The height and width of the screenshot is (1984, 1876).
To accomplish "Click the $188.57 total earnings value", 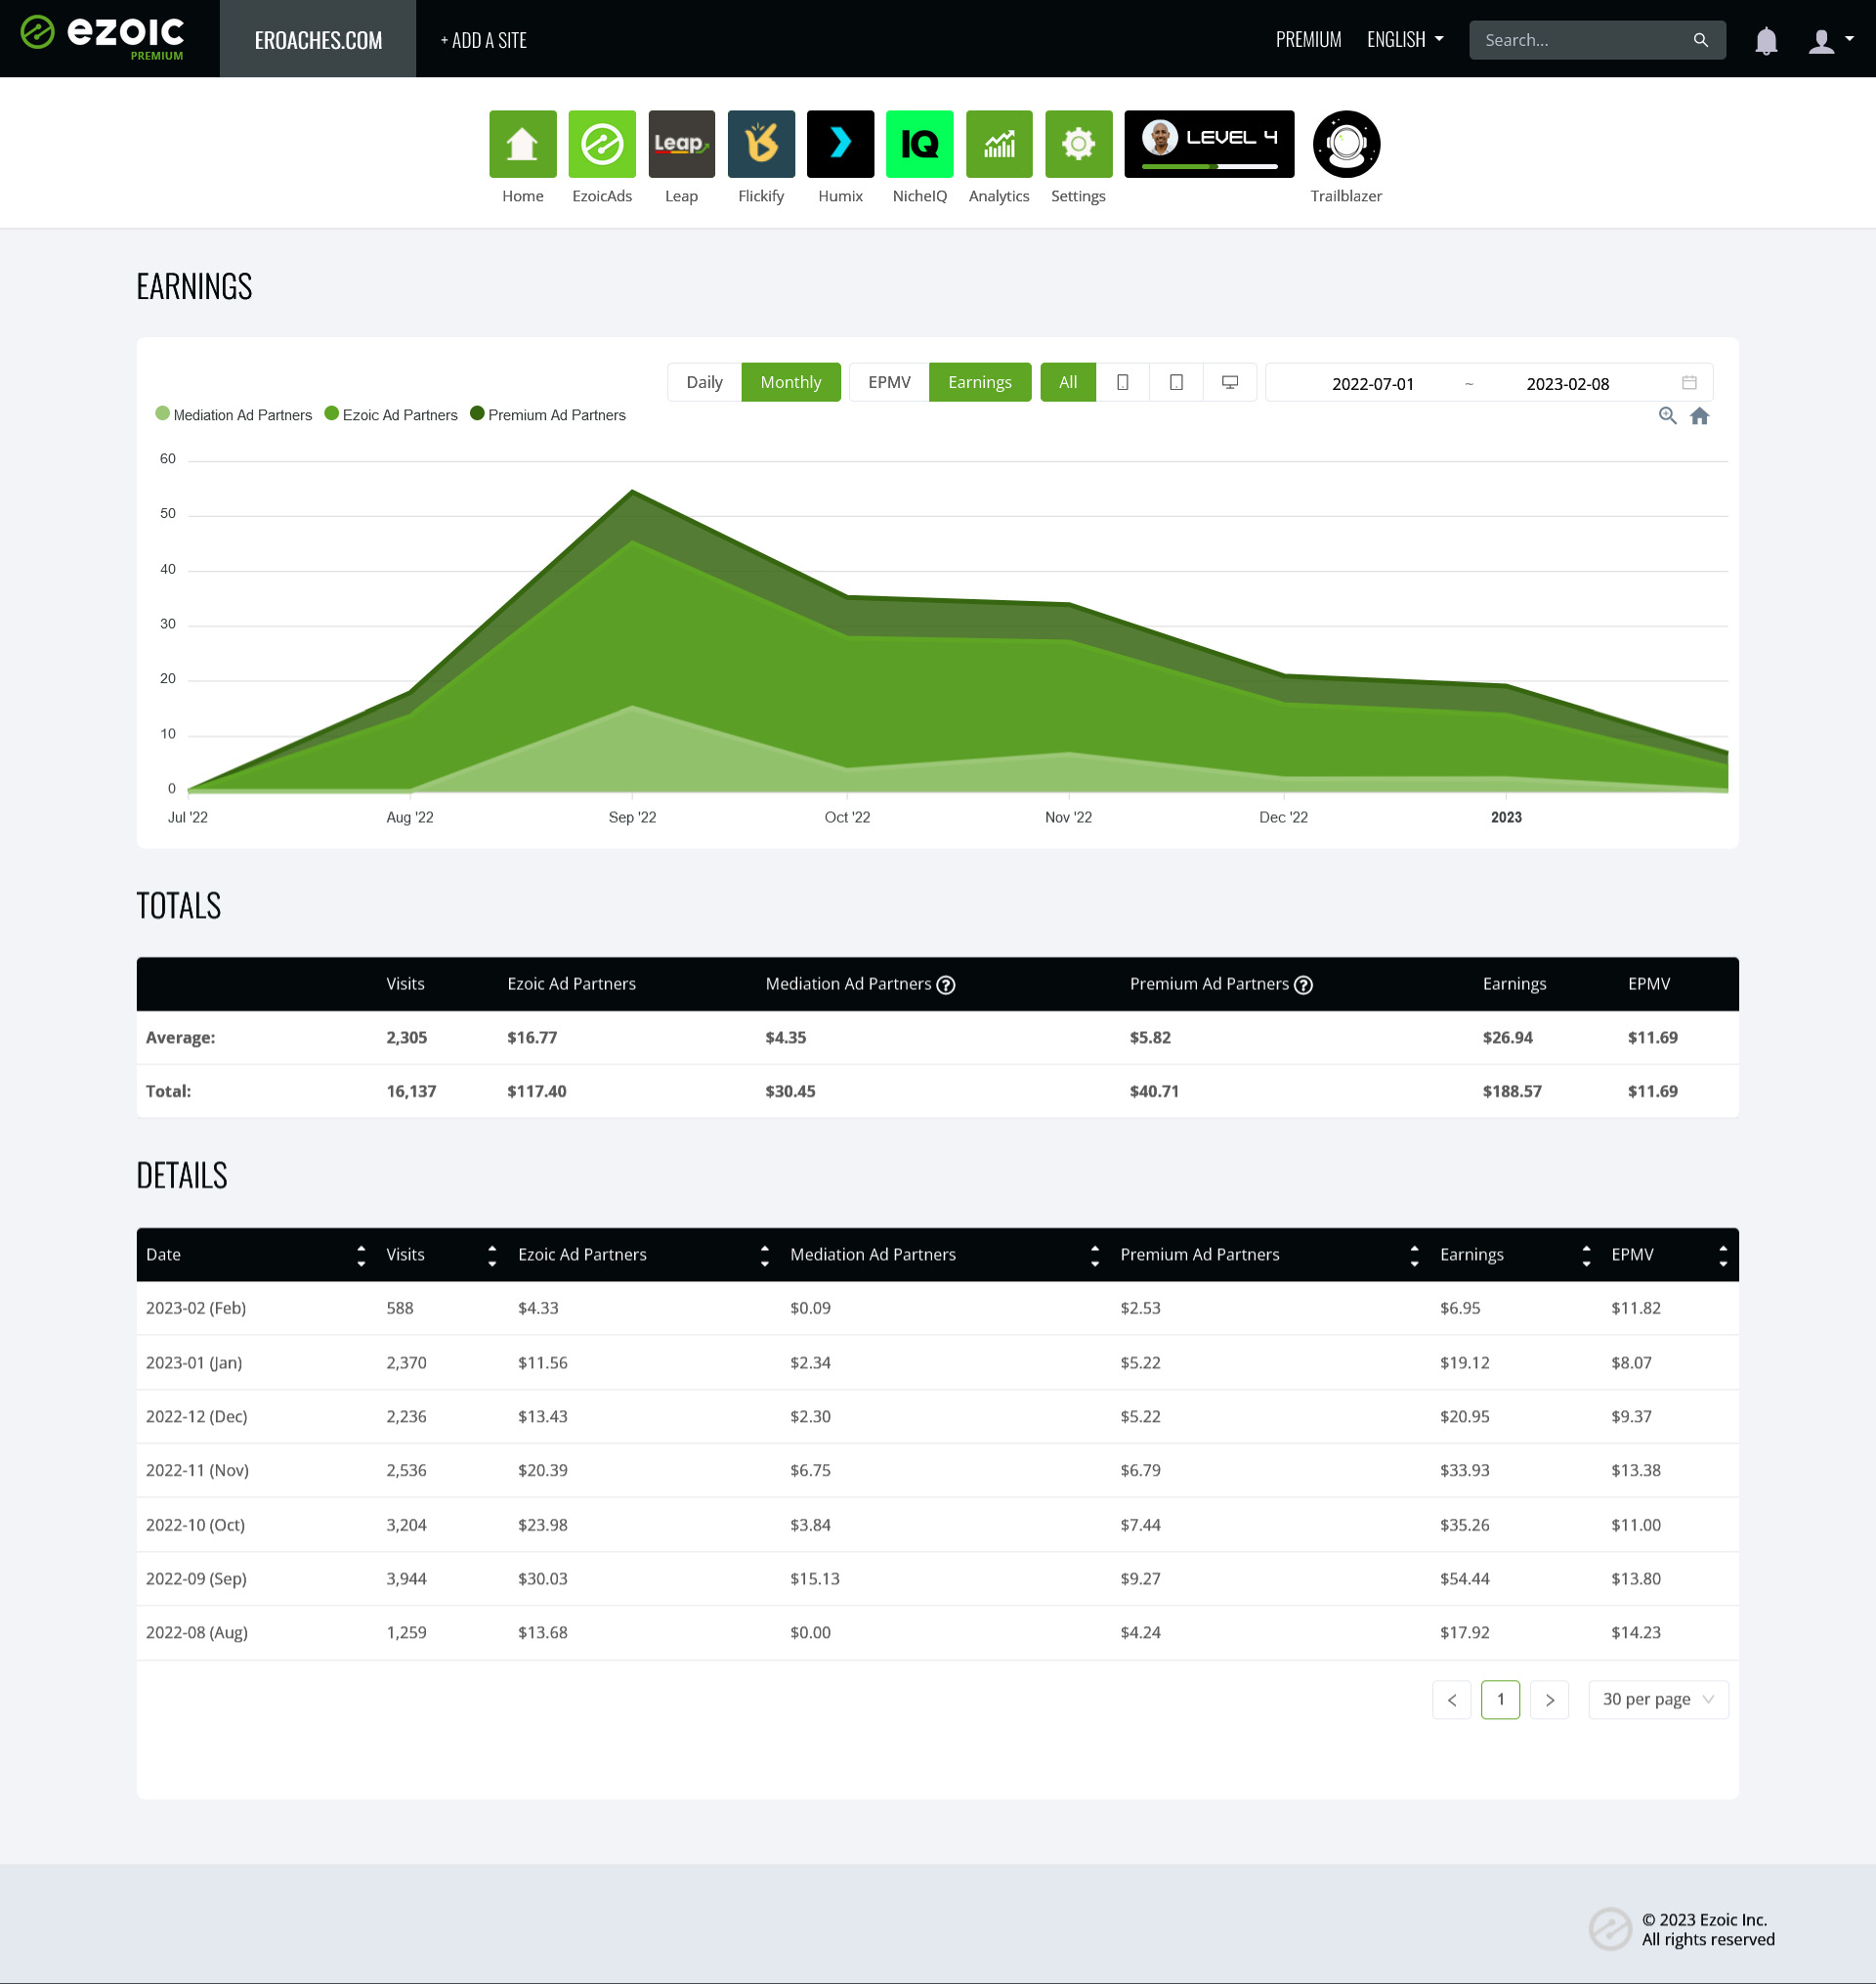I will pyautogui.click(x=1511, y=1092).
